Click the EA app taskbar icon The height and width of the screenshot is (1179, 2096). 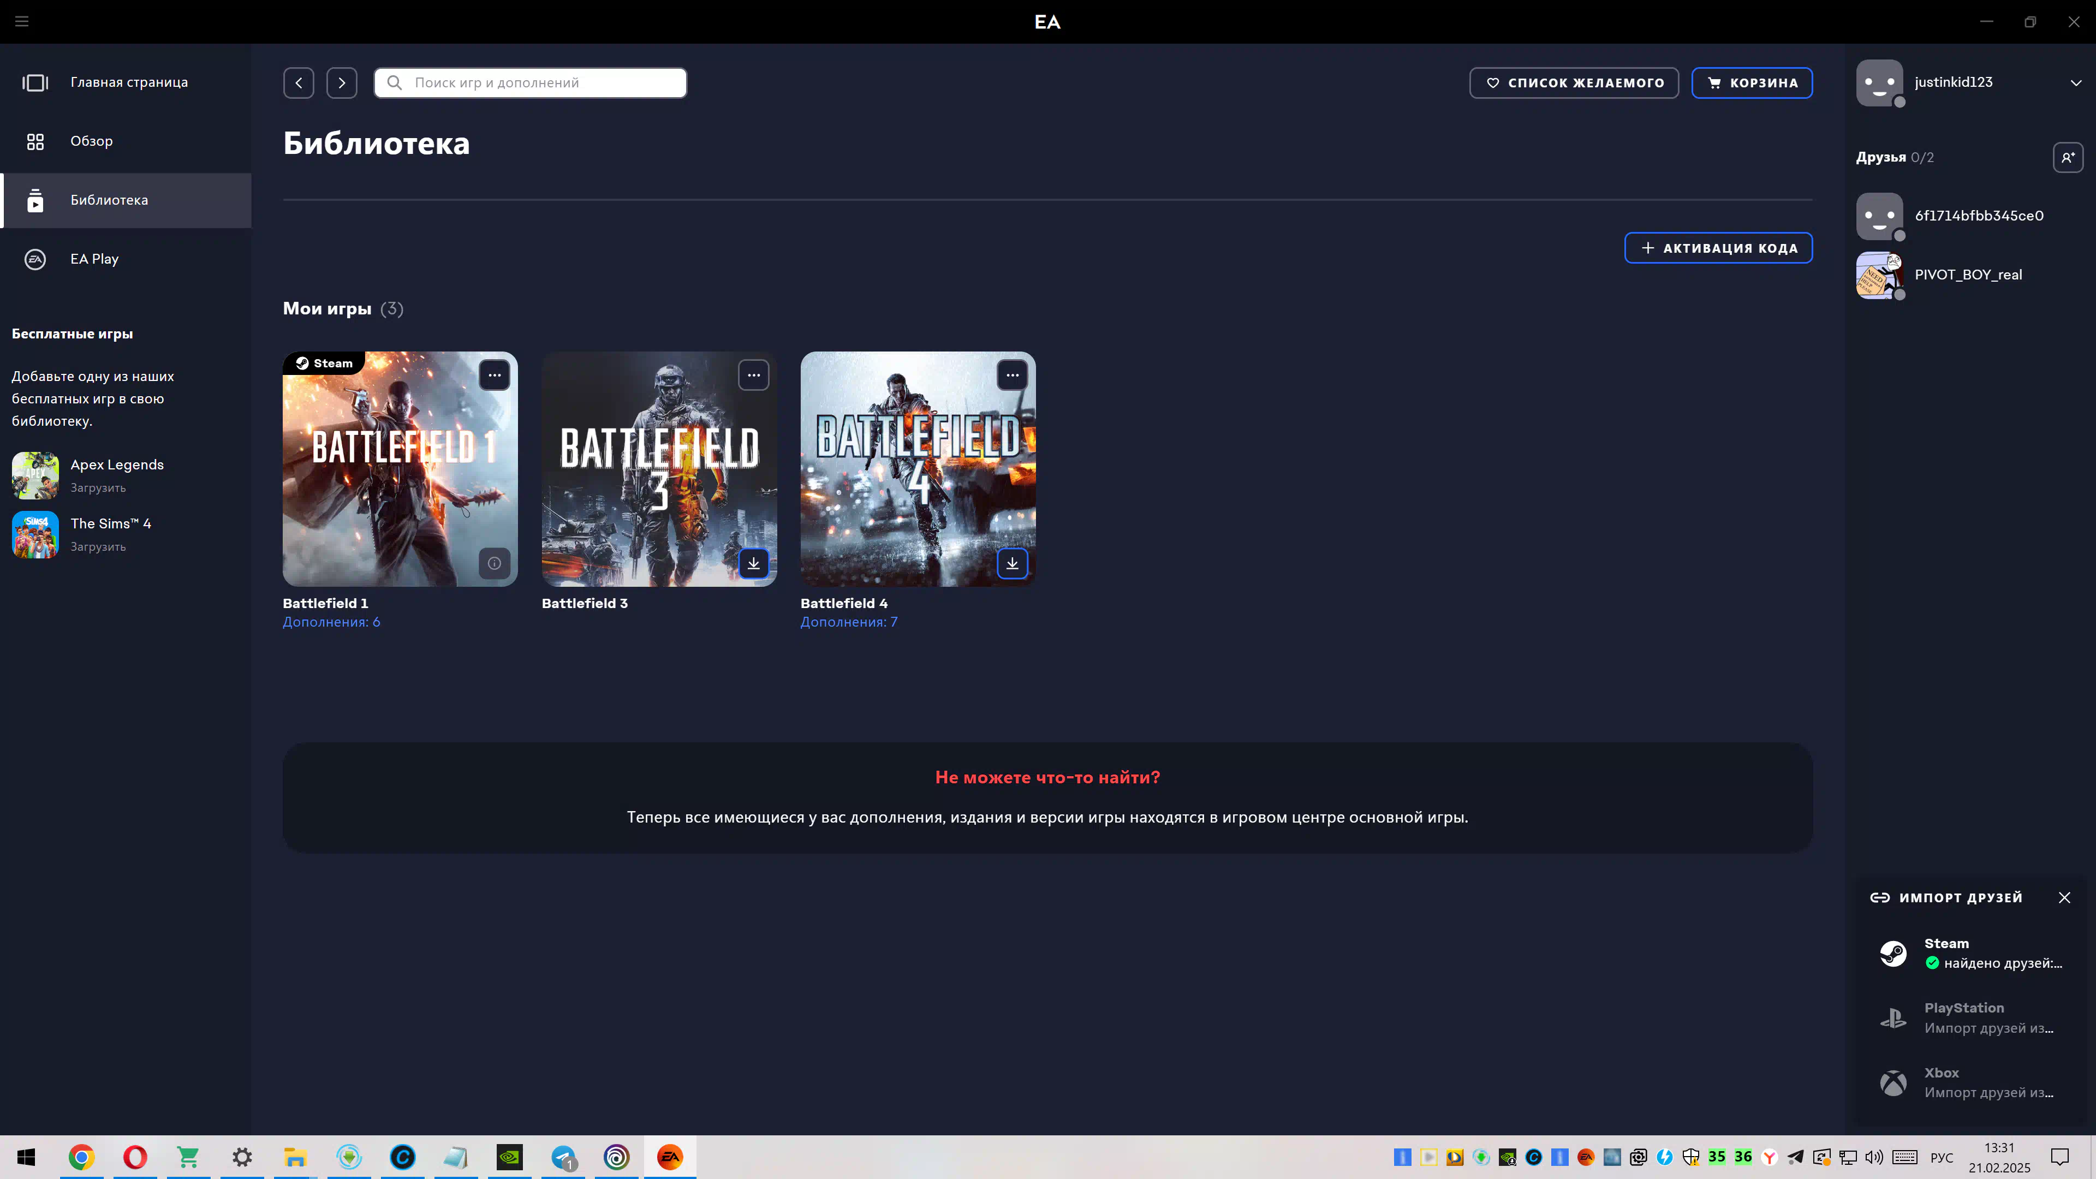pos(670,1157)
